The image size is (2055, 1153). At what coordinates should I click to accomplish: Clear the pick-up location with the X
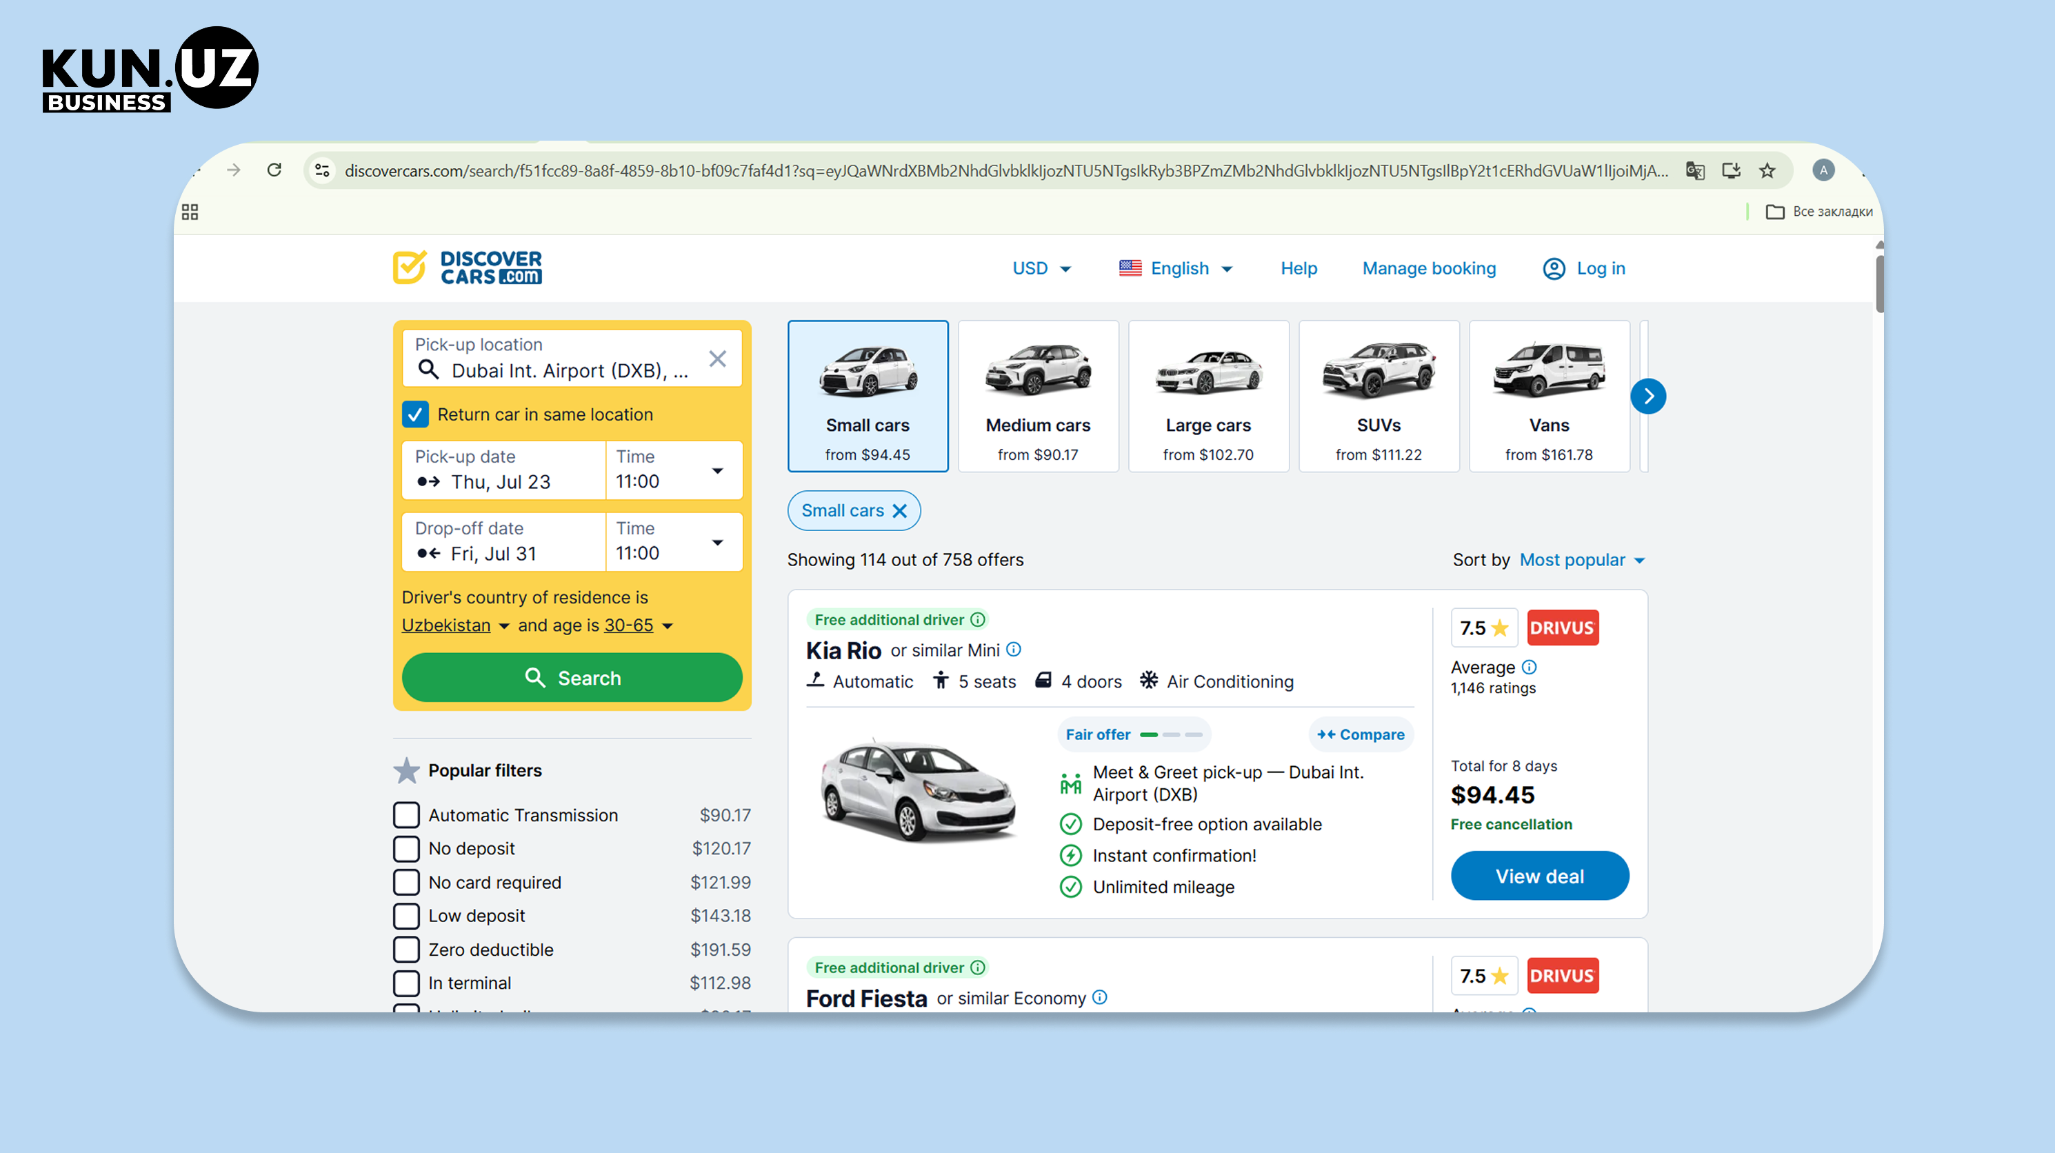click(717, 359)
